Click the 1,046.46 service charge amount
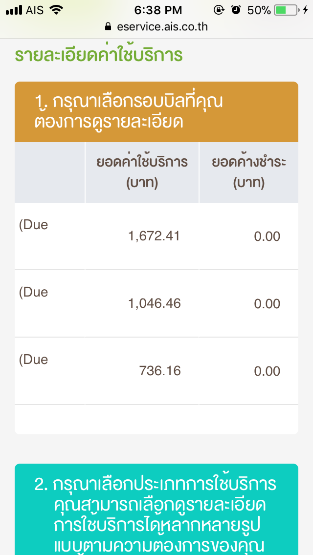 155,304
